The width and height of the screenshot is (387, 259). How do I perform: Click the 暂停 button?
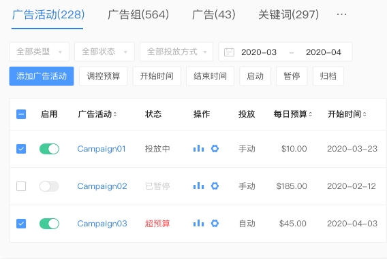(x=292, y=76)
